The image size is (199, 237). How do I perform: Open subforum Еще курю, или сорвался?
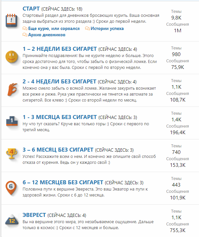tap(54, 29)
